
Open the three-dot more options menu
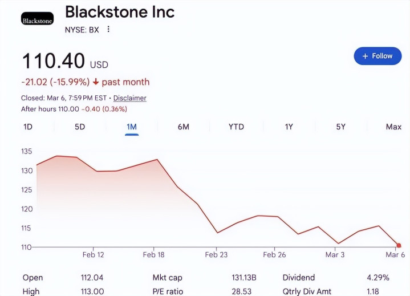108,30
